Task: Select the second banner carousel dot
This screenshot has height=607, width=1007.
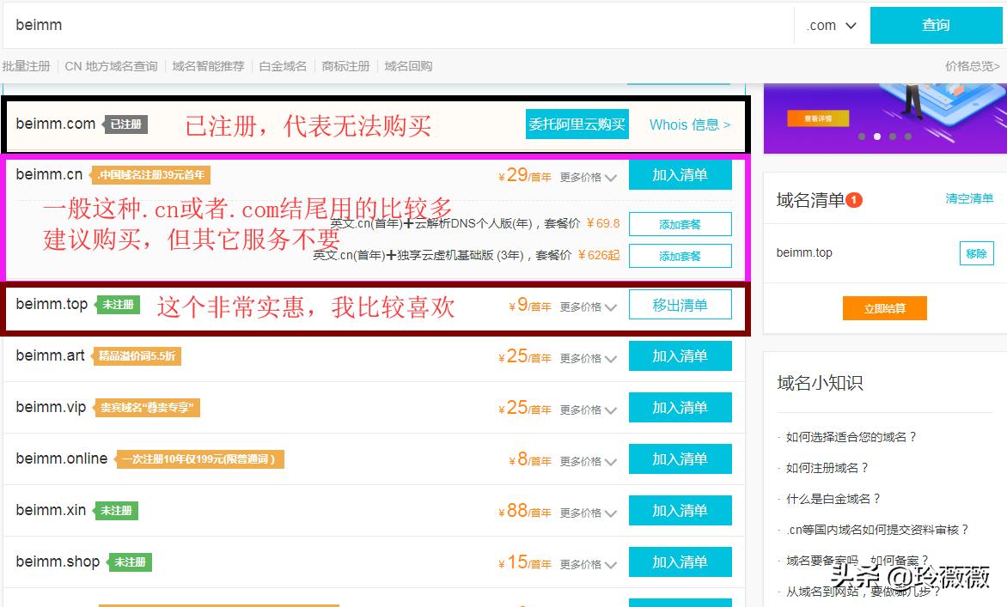Action: click(876, 136)
